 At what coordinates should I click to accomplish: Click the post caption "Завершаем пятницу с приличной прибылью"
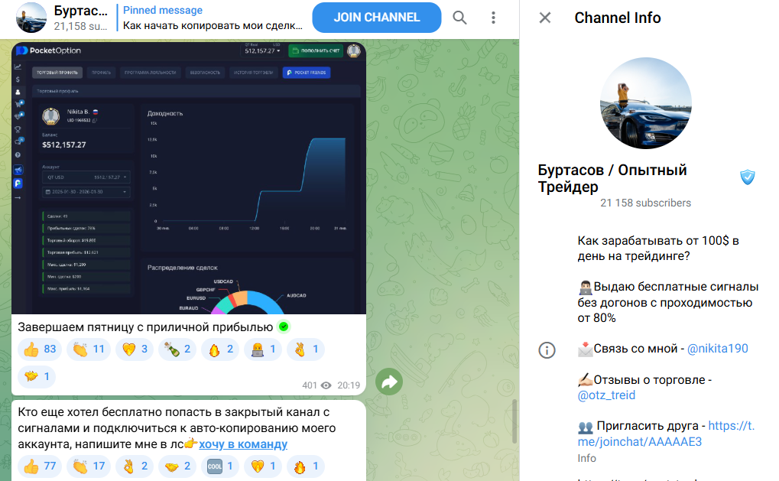point(145,327)
